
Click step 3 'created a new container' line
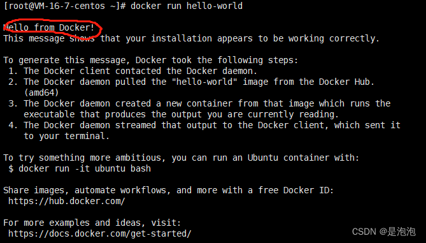point(199,104)
